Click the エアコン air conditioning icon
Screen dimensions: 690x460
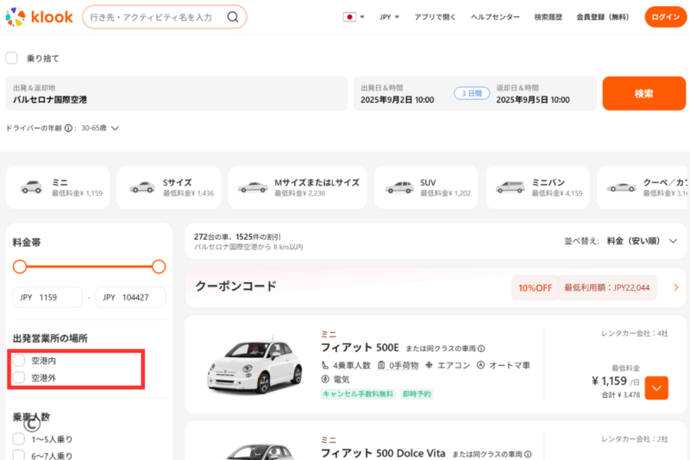(429, 365)
